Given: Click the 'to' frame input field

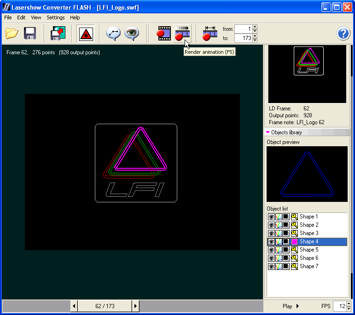Looking at the screenshot, I should tap(244, 38).
